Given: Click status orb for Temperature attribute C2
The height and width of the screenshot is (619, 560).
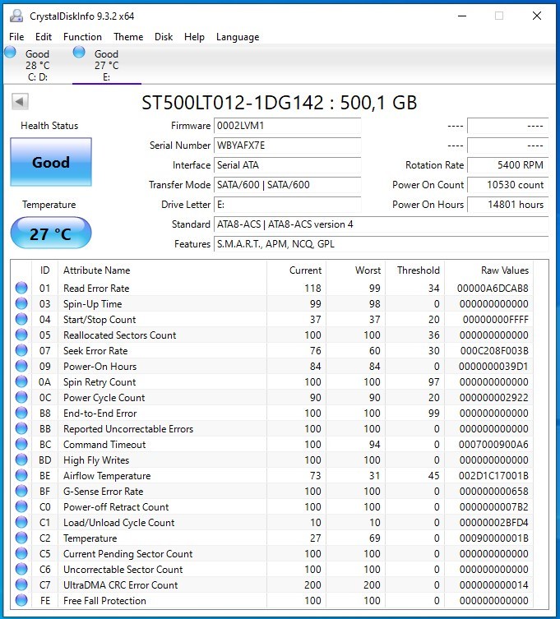Looking at the screenshot, I should 21,538.
